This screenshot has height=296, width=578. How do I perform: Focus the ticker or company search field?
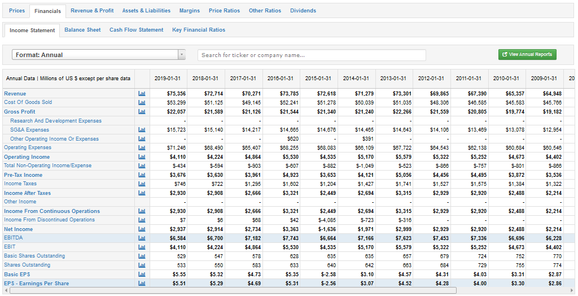[x=312, y=55]
